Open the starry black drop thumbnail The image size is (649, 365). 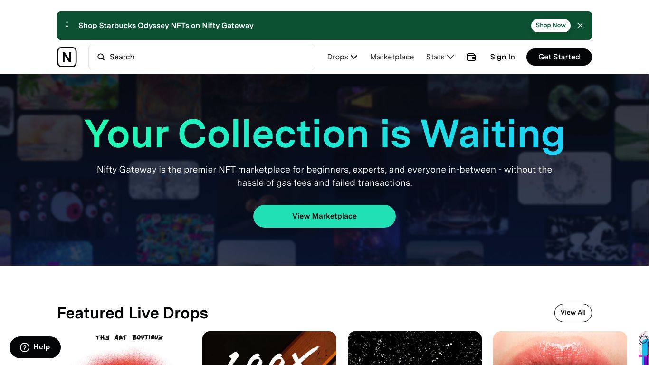[x=415, y=348]
